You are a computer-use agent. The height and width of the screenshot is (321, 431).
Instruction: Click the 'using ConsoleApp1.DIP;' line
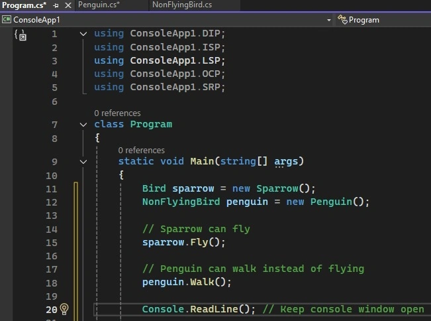tap(160, 34)
